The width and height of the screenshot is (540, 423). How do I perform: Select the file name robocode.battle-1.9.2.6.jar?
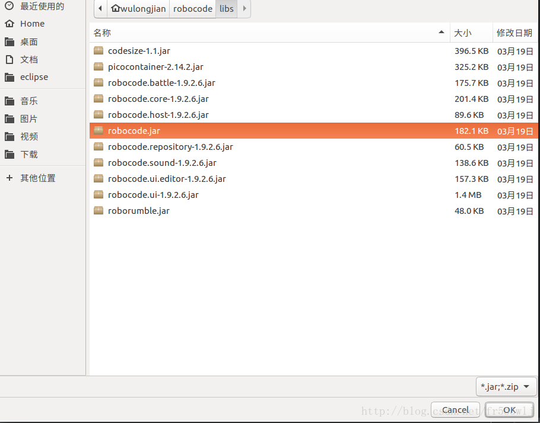tap(161, 83)
